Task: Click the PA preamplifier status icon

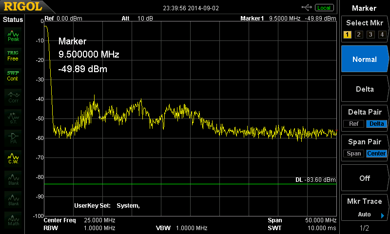Action: [13, 137]
